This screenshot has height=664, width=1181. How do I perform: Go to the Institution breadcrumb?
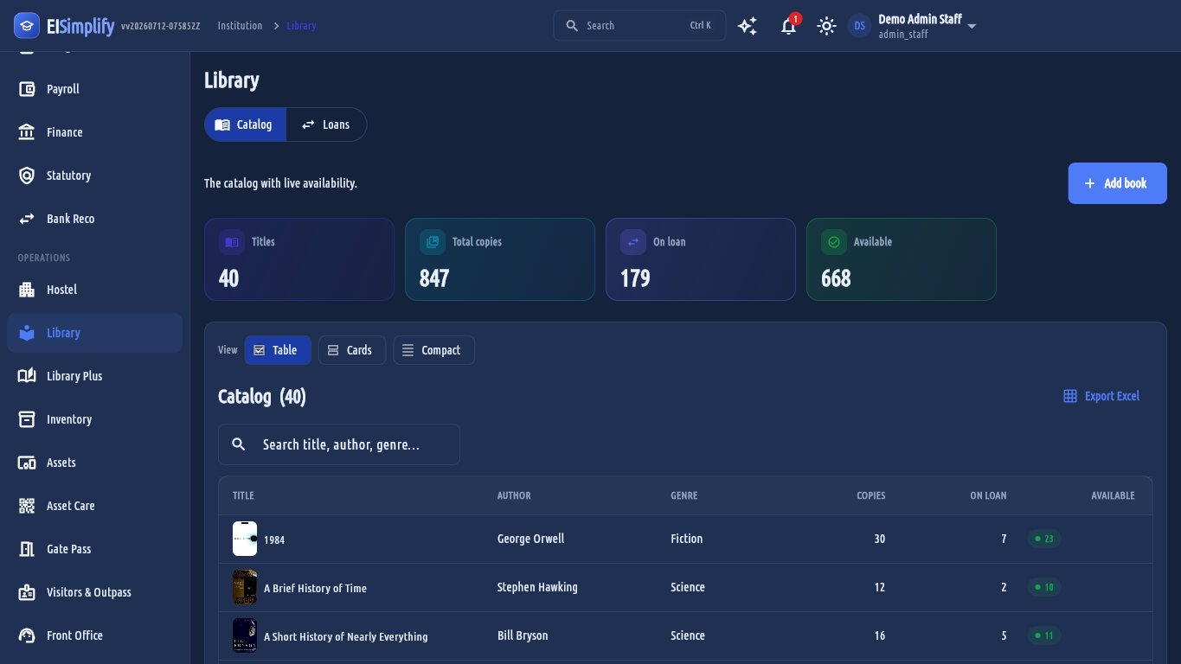(x=240, y=26)
